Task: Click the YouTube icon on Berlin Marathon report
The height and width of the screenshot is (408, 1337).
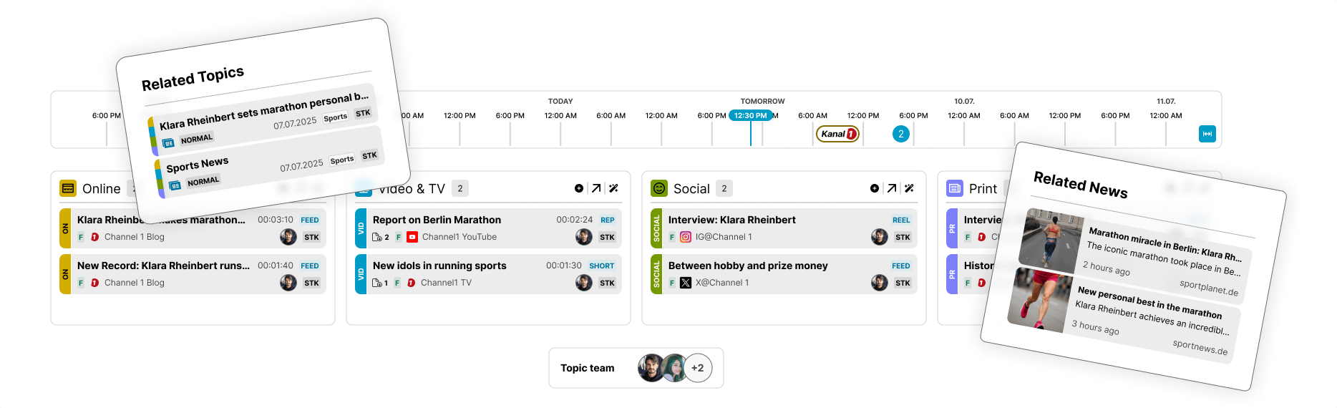Action: tap(412, 237)
